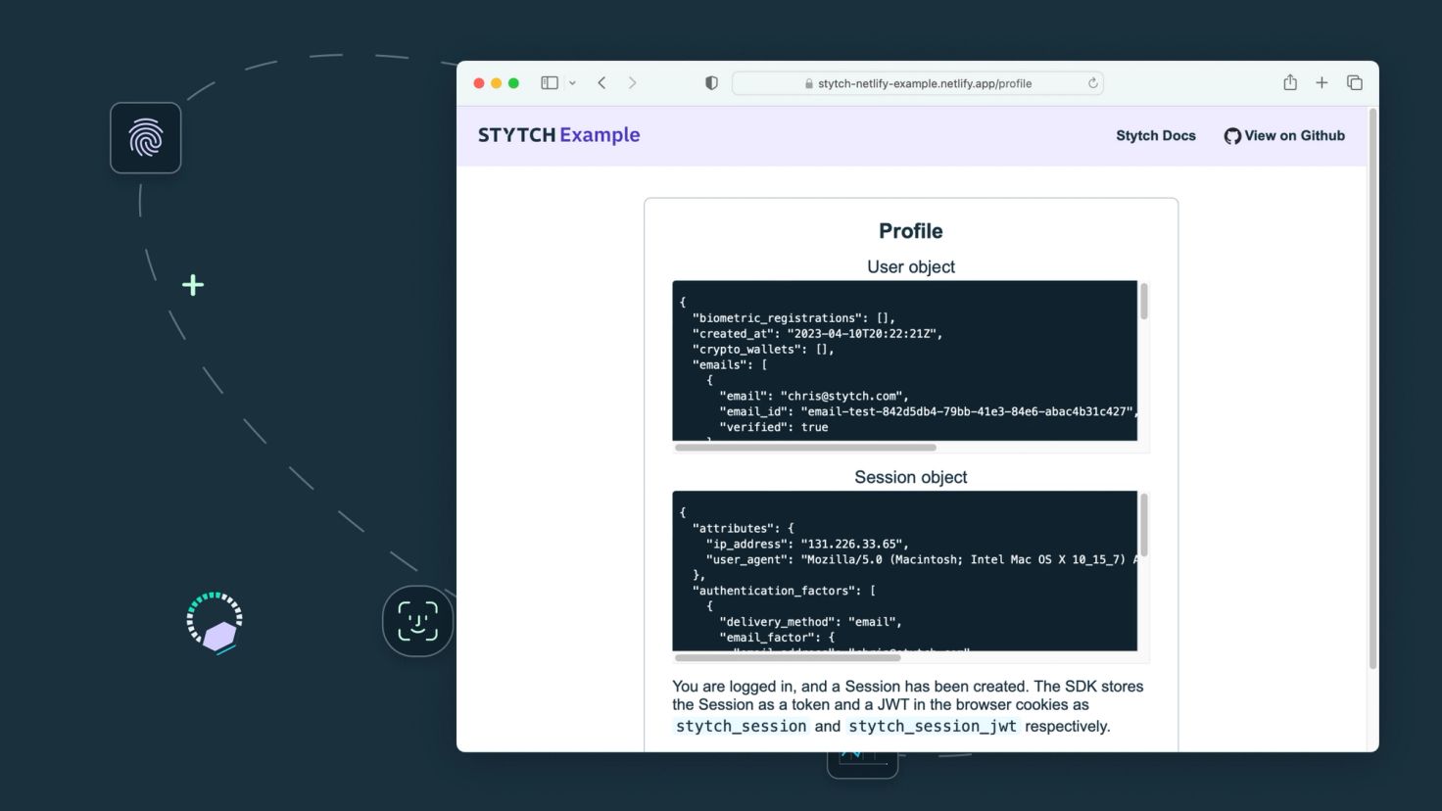Open the sidebar options dropdown chevron
1442x811 pixels.
pyautogui.click(x=572, y=83)
